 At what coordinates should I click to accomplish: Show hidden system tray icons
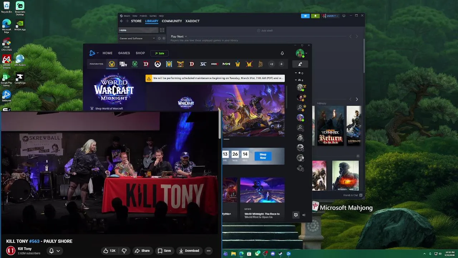[x=425, y=254]
